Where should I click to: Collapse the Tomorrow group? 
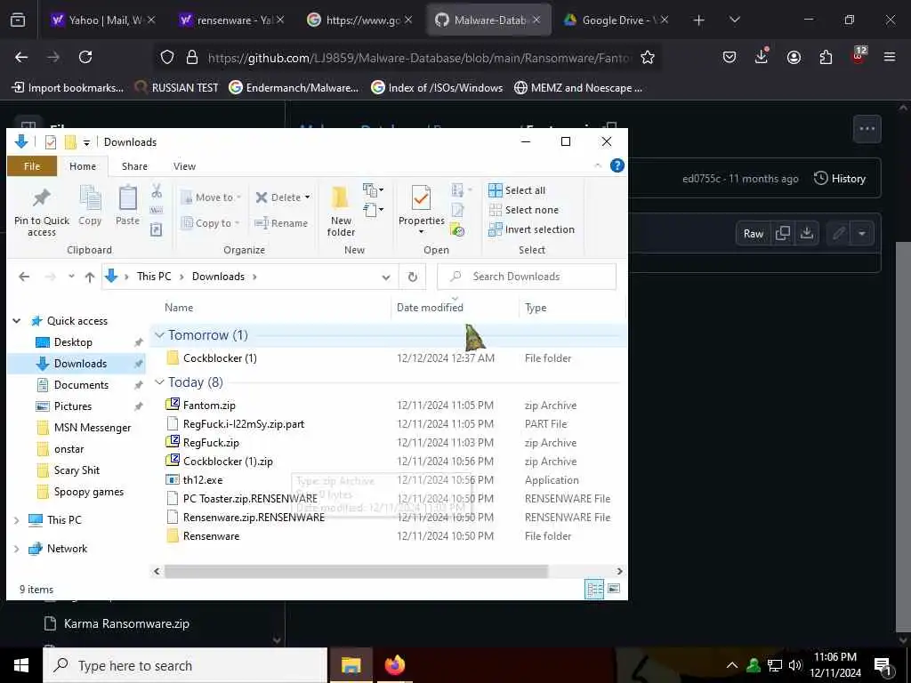(159, 335)
